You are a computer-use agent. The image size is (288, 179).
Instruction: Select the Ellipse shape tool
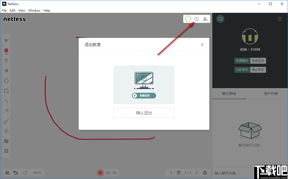7,81
